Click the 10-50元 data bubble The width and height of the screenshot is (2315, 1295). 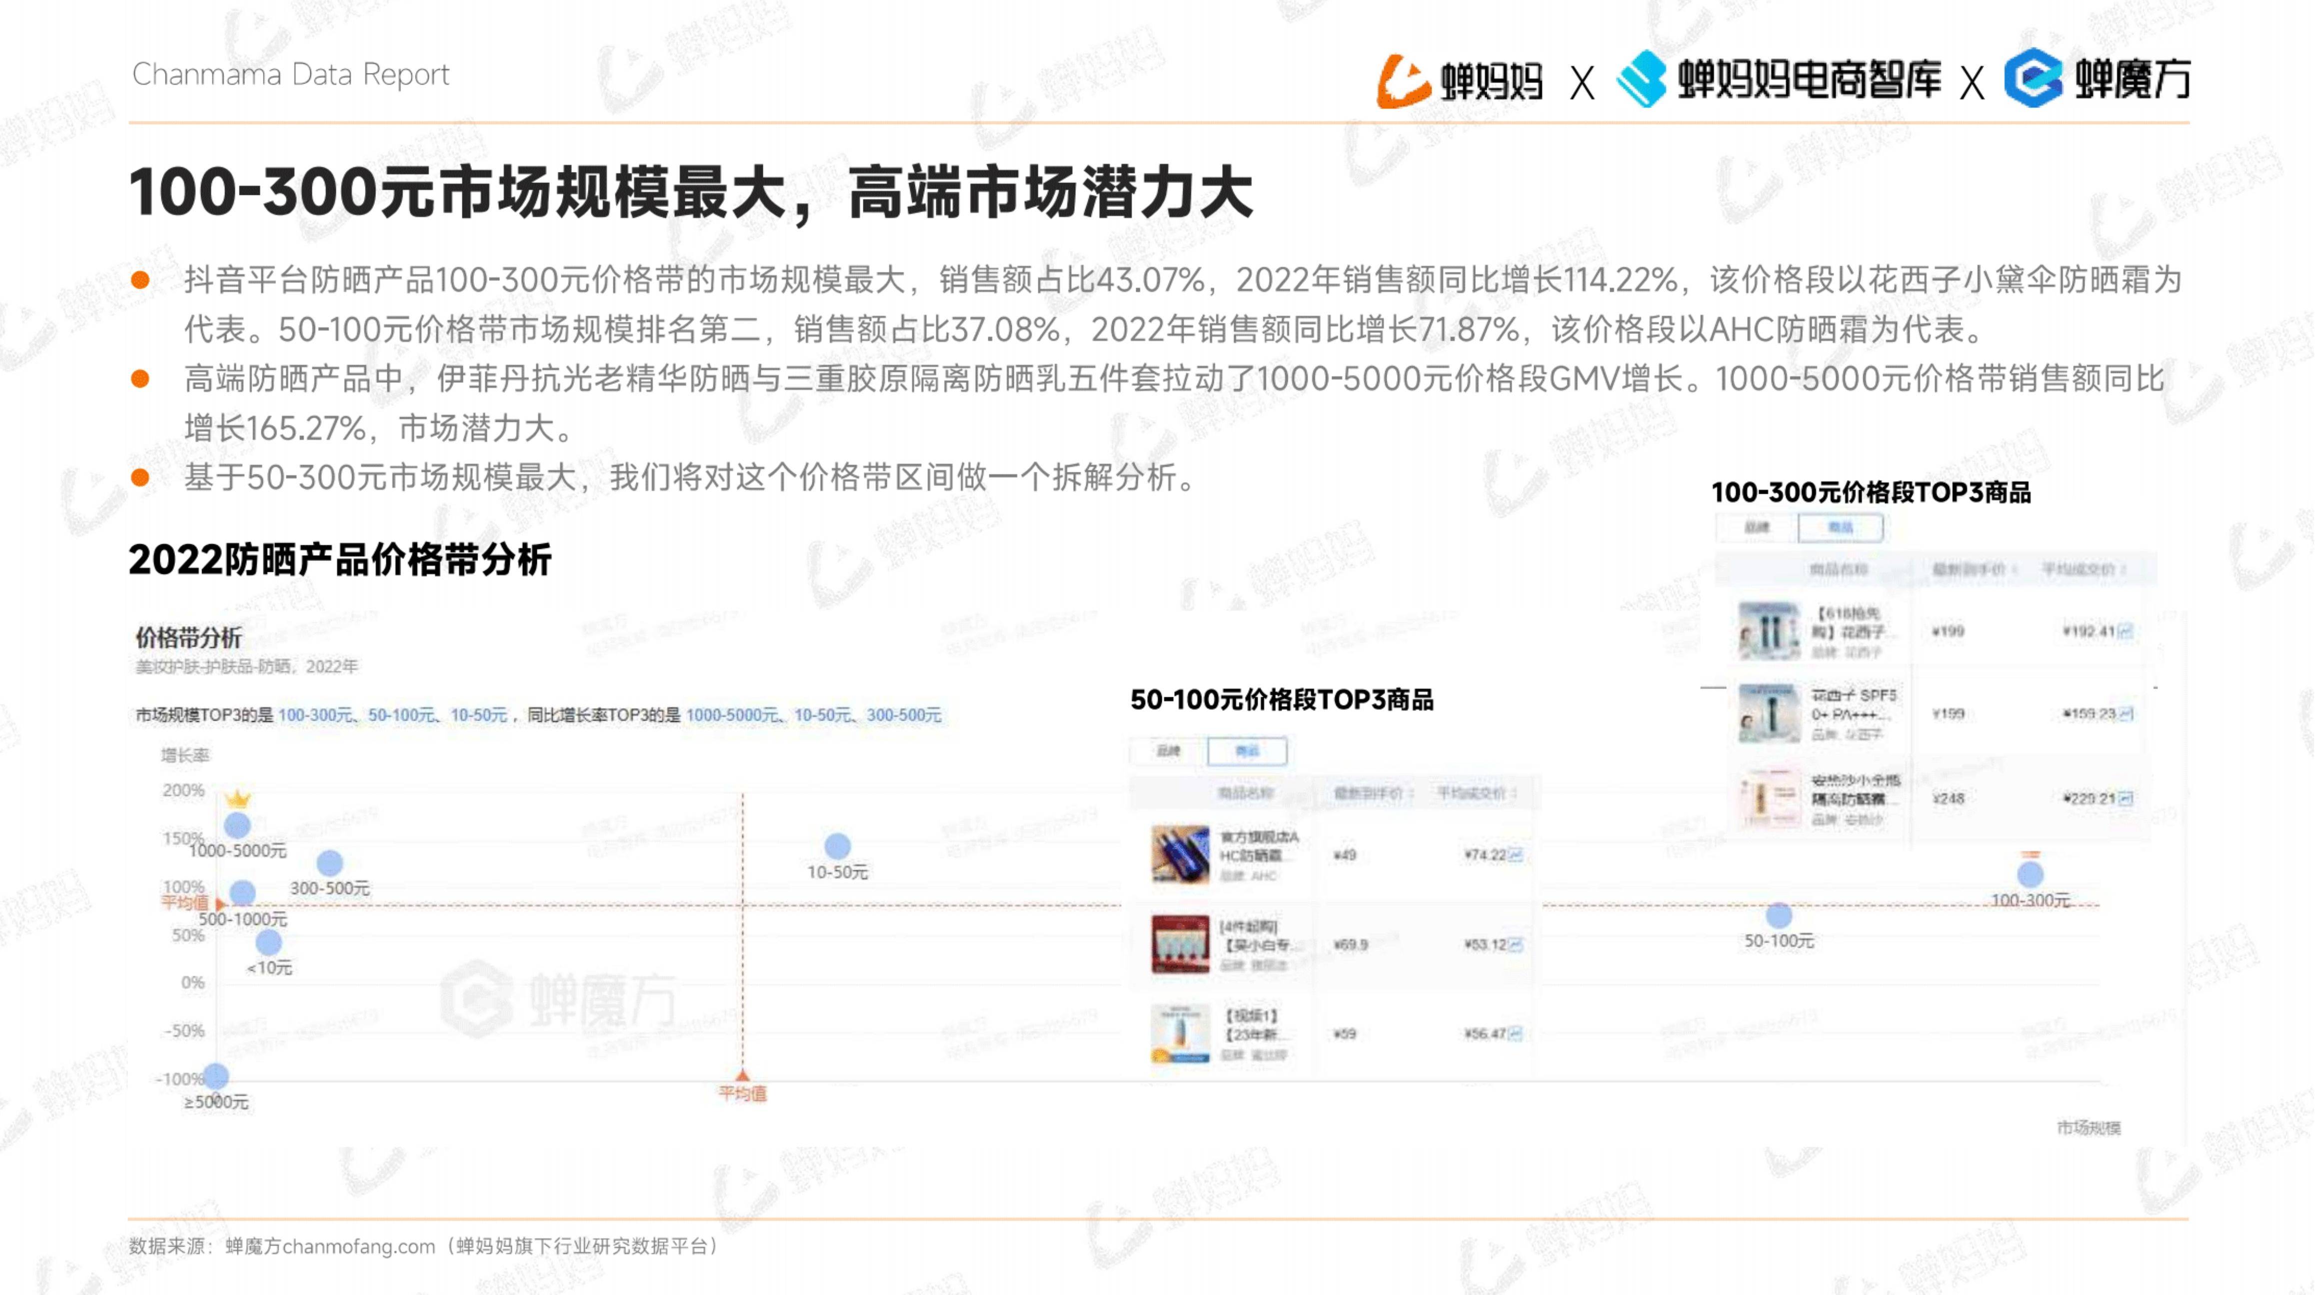tap(838, 846)
